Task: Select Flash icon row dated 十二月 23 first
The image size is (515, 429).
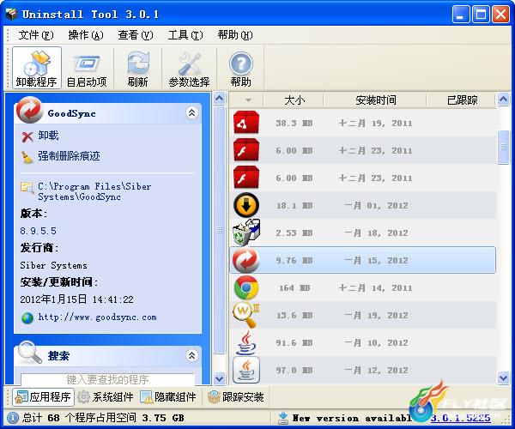Action: tap(246, 150)
